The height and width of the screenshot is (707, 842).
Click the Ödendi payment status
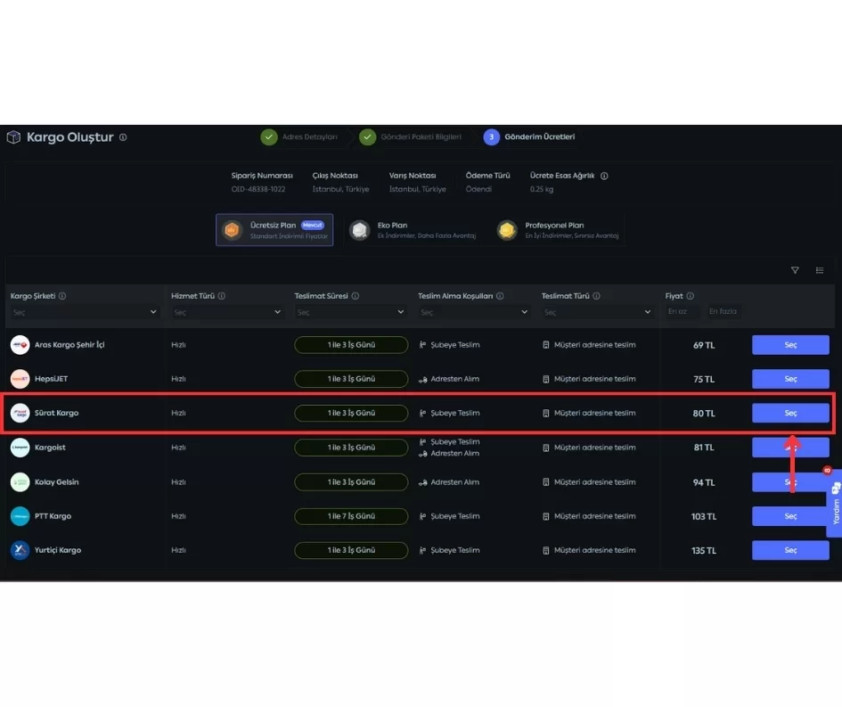478,189
